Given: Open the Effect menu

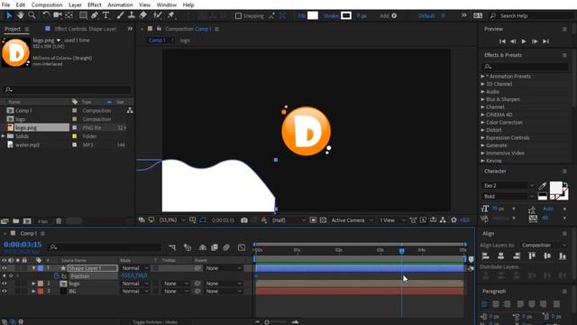Looking at the screenshot, I should [x=95, y=5].
